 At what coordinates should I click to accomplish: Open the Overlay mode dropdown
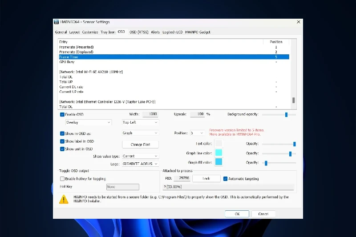point(88,122)
